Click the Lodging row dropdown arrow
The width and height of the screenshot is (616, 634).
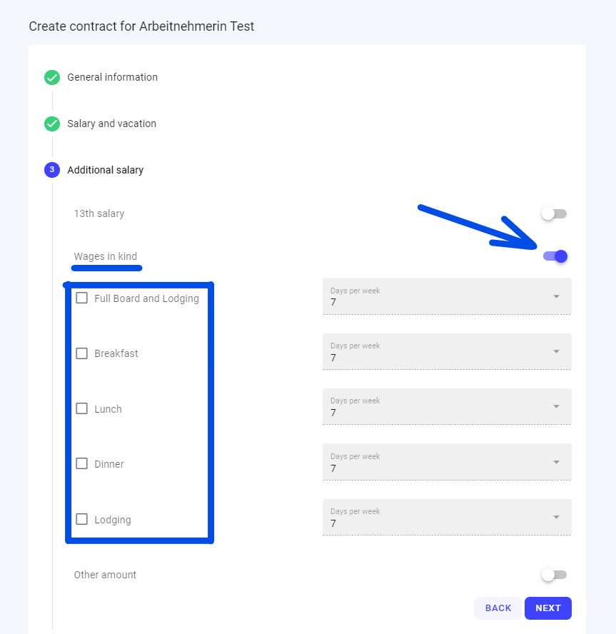click(x=556, y=518)
